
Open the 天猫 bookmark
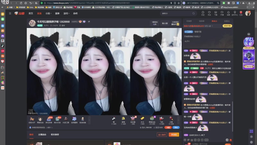click(77, 7)
